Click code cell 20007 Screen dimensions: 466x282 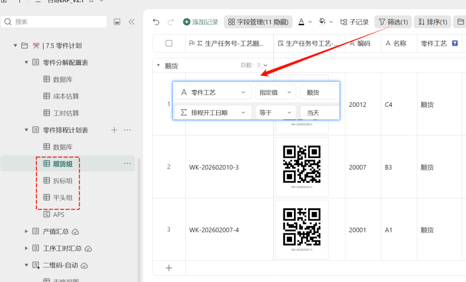coord(363,167)
